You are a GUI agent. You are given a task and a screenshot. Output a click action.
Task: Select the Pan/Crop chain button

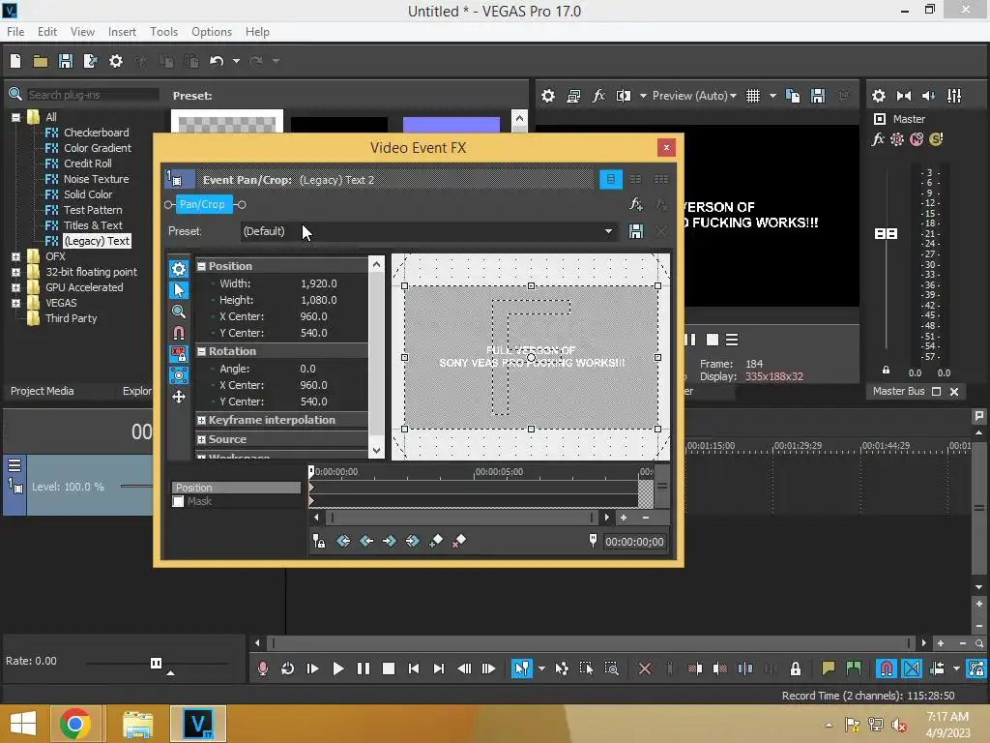pos(202,204)
